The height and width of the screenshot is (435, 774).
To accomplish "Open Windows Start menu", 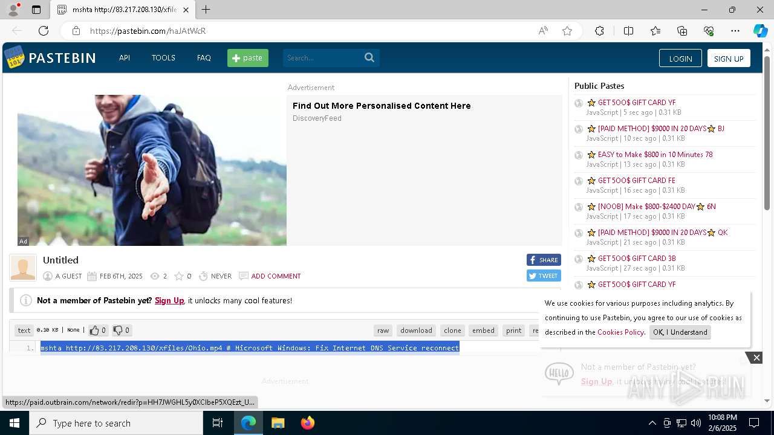I will coord(15,423).
